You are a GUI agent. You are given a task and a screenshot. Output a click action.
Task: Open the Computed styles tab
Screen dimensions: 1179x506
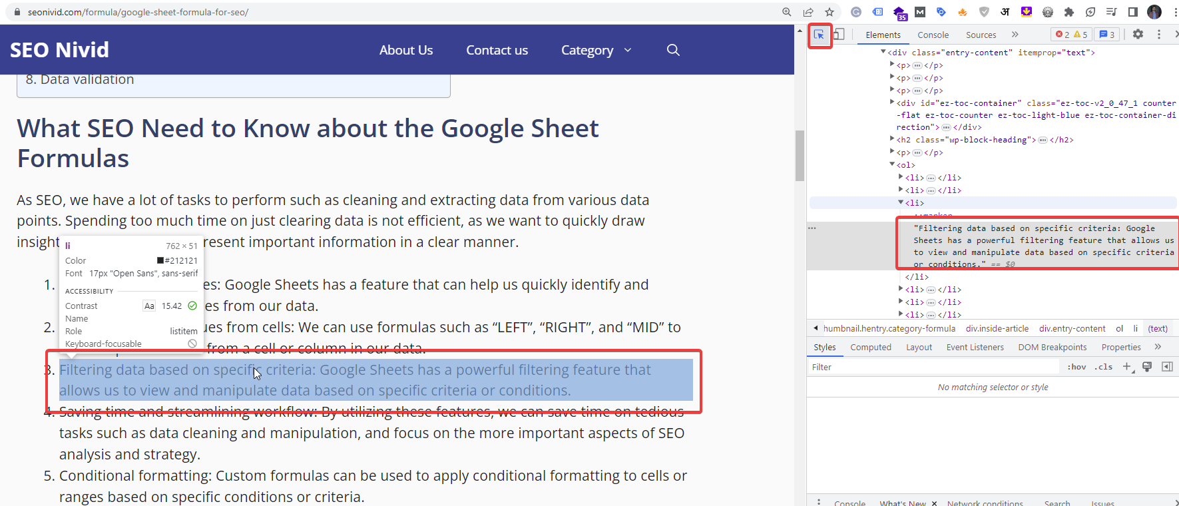click(x=870, y=347)
